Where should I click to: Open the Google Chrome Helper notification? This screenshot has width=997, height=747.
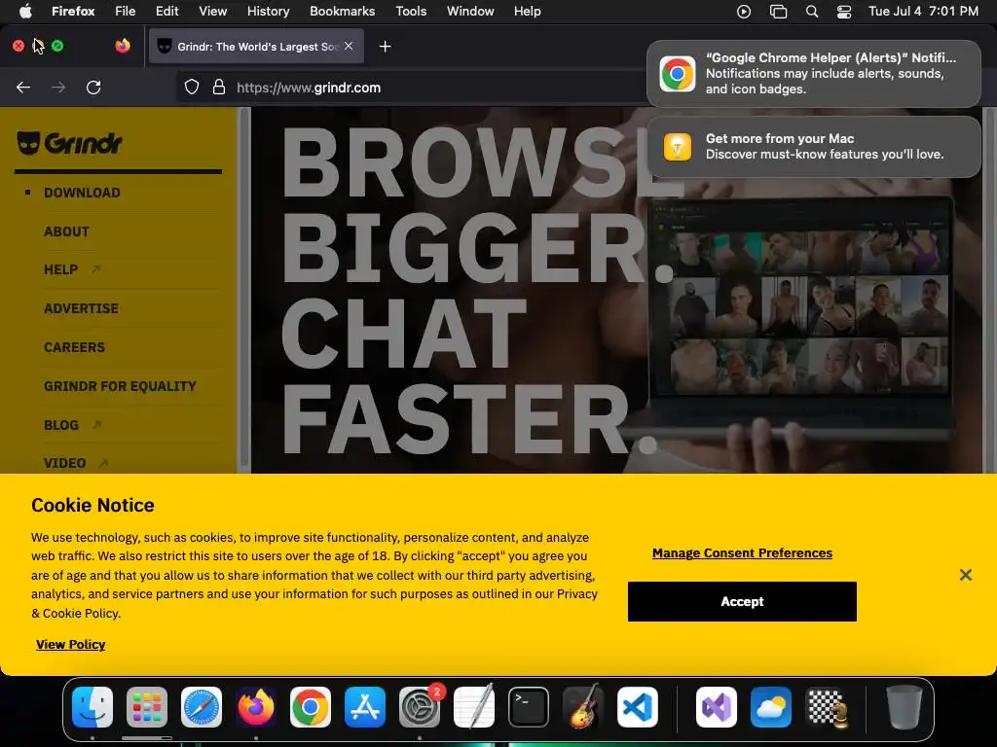(814, 74)
